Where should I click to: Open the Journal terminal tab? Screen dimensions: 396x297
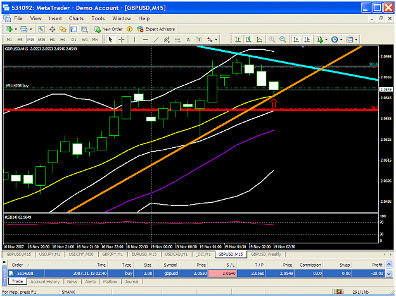click(x=132, y=282)
